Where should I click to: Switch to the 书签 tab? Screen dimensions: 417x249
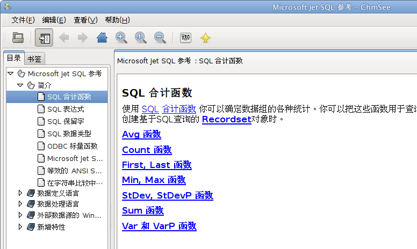[x=34, y=59]
